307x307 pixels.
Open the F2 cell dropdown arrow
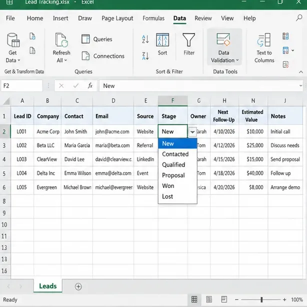click(x=192, y=132)
